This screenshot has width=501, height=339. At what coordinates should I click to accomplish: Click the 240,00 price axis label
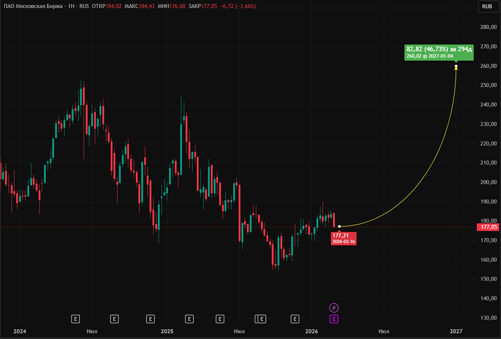point(488,105)
